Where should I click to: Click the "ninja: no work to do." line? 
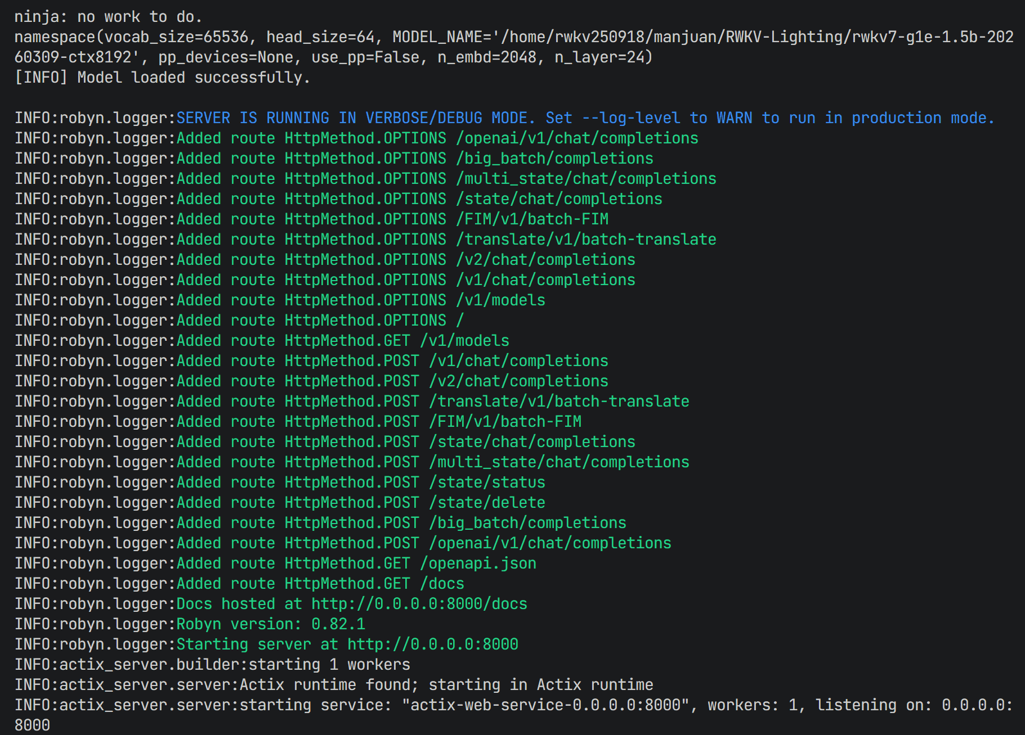[x=108, y=17]
